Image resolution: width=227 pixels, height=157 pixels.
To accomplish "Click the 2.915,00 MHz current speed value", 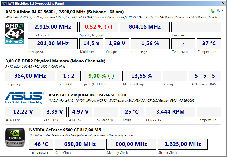I will click(x=53, y=27).
